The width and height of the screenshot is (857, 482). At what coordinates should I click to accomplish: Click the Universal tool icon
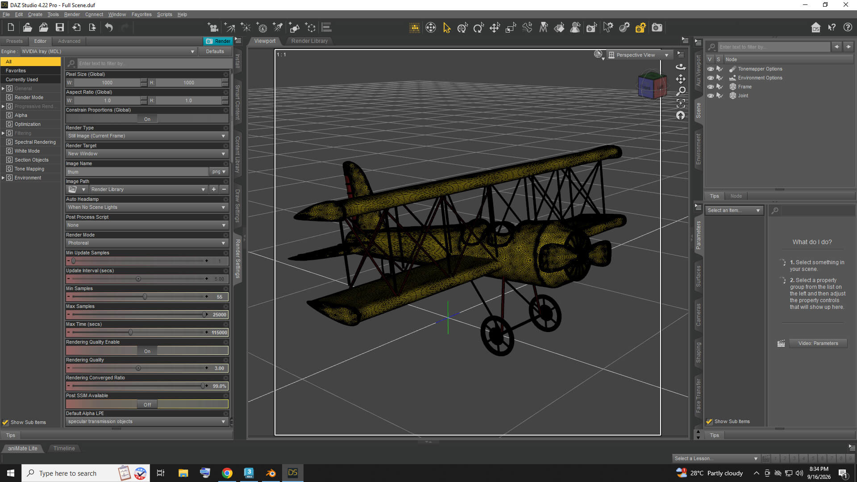(x=462, y=28)
